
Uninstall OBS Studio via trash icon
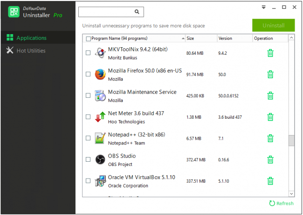(270, 160)
